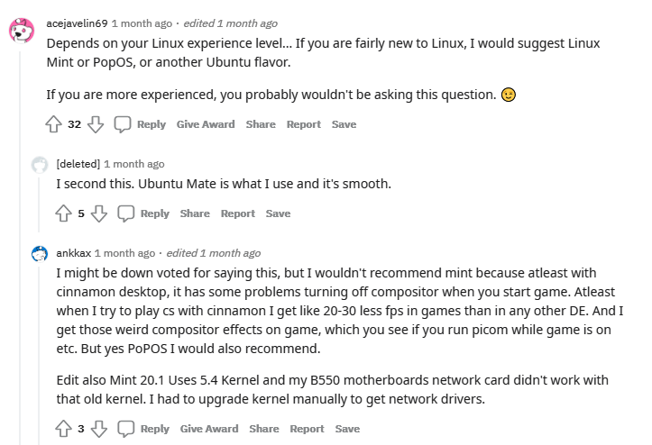Downvote ankkax's comment
This screenshot has width=652, height=445.
[x=99, y=429]
